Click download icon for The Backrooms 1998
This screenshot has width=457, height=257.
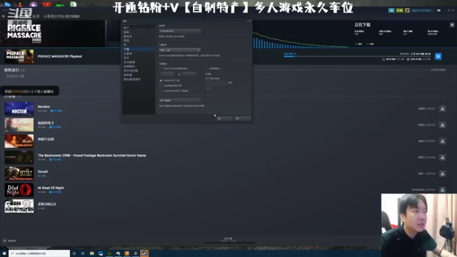[x=442, y=158]
